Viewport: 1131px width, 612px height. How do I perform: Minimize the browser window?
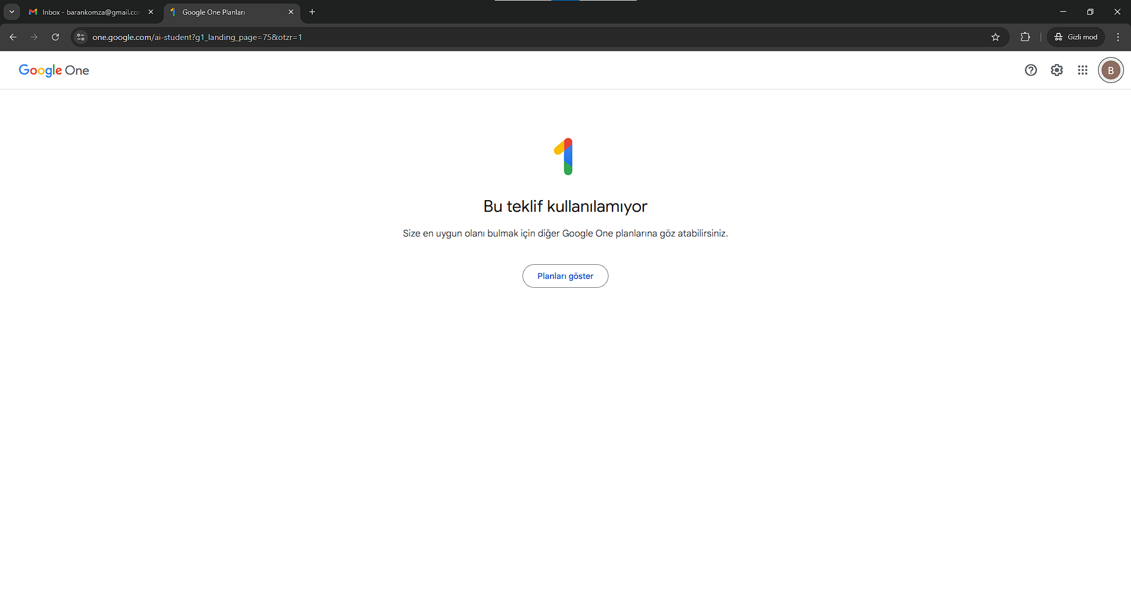pos(1063,12)
